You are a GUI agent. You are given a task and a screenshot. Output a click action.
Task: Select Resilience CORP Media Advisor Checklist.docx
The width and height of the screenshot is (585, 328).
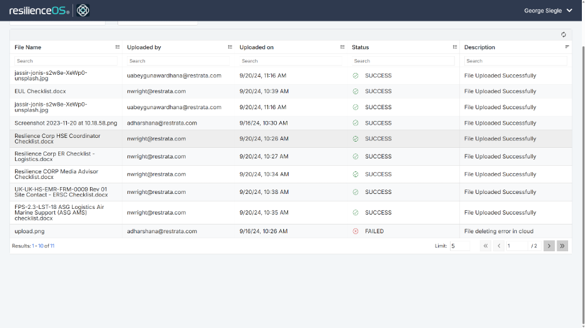(56, 174)
